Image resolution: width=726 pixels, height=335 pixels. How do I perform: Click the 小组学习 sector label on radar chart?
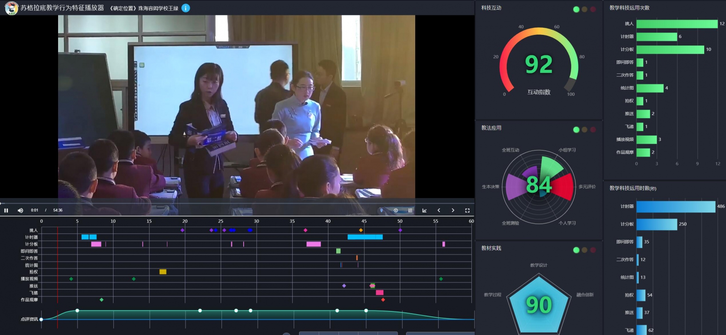(x=567, y=150)
